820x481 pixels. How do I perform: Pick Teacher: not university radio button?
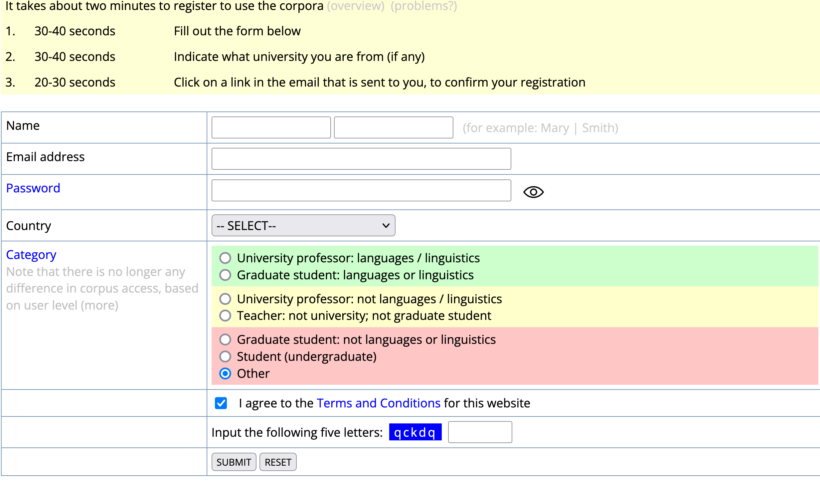(225, 316)
